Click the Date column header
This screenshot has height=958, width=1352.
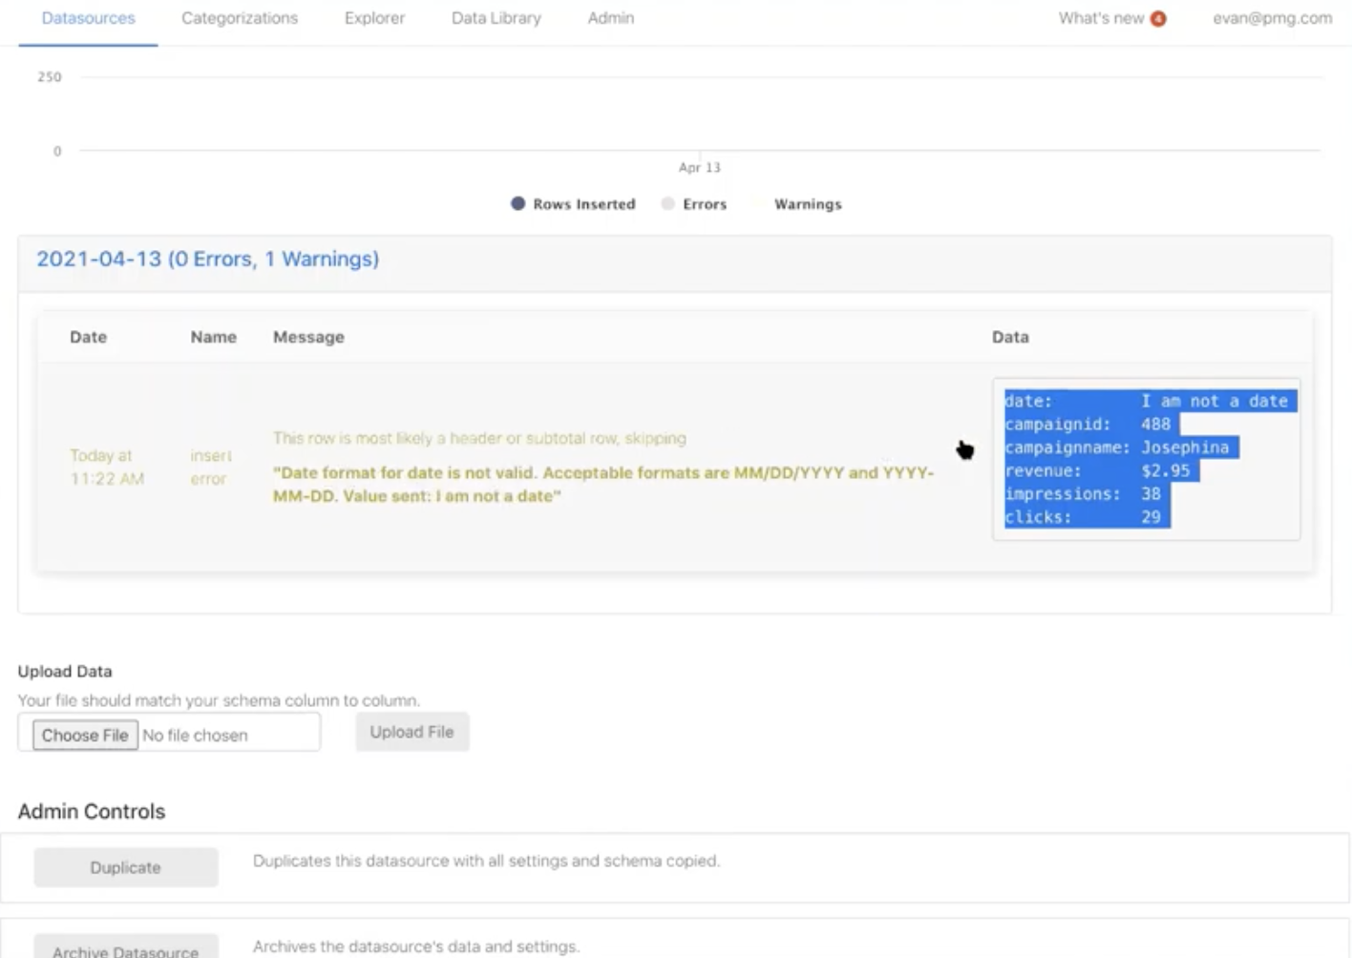(x=88, y=337)
